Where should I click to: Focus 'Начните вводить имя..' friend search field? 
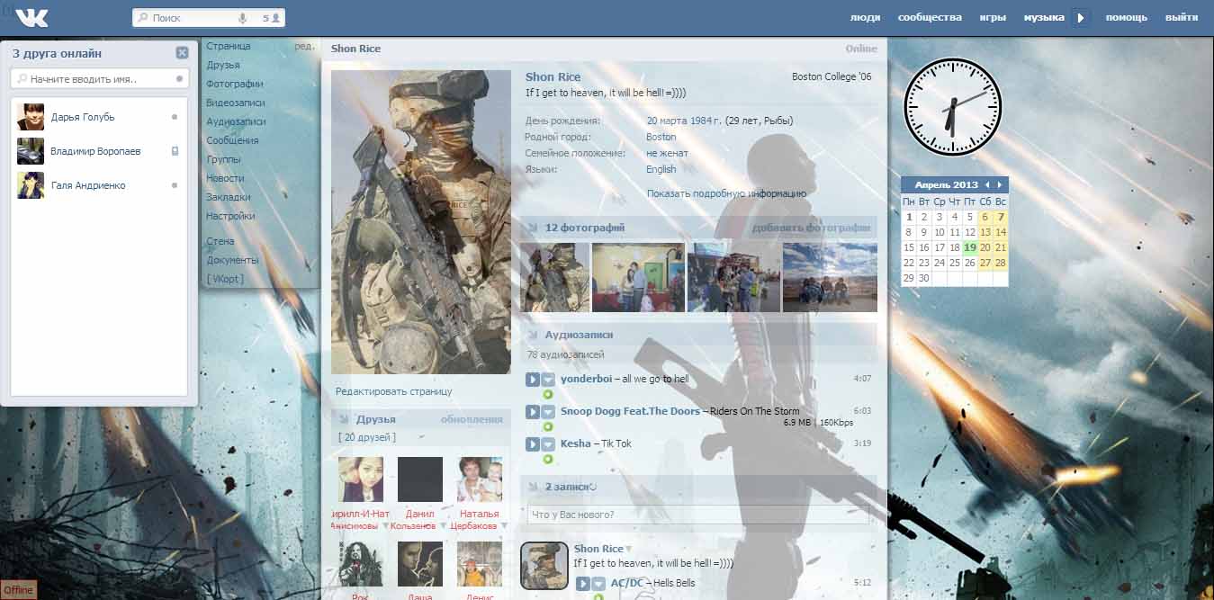100,79
